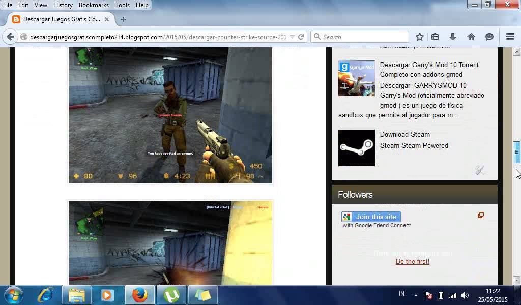Image resolution: width=521 pixels, height=305 pixels.
Task: Open the Edit menu
Action: coord(23,5)
